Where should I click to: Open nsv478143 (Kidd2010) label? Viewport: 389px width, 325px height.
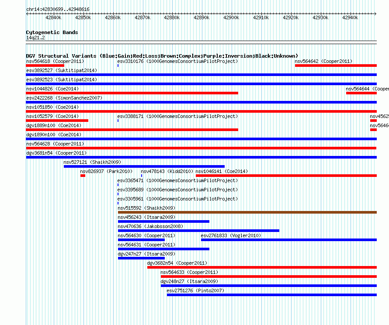click(x=167, y=171)
